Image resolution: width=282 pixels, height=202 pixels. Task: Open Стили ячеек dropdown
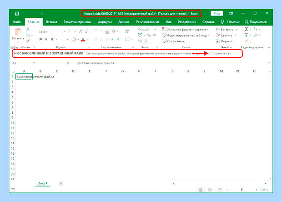pyautogui.click(x=174, y=41)
